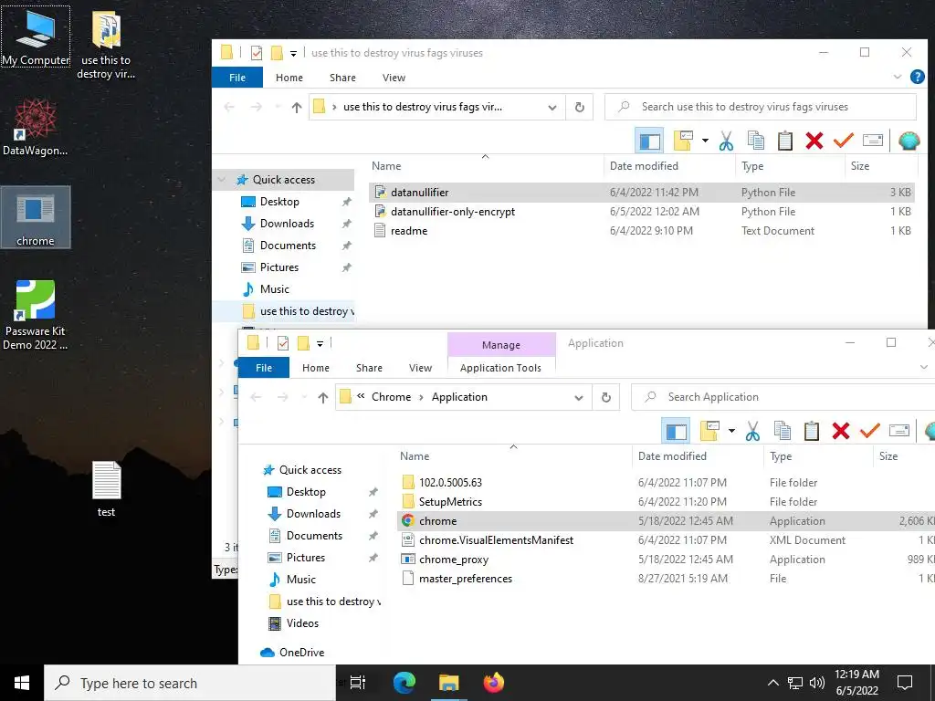Select master_preferences file
Screen dimensions: 935x701
coord(666,578)
